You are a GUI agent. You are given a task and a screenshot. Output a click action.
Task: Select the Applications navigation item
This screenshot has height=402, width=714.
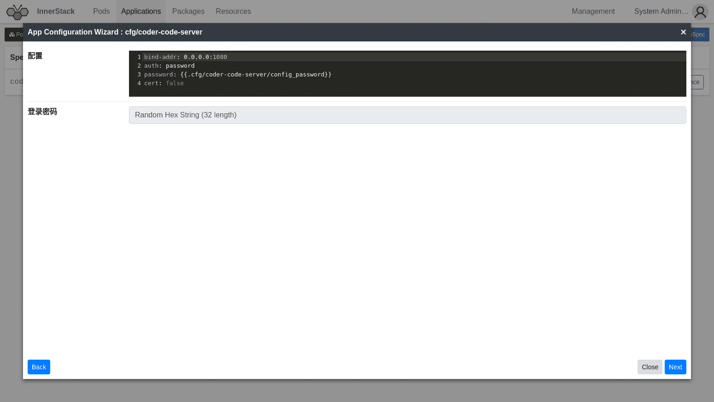[141, 11]
